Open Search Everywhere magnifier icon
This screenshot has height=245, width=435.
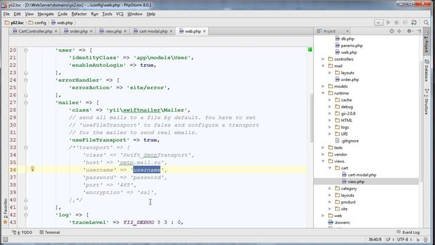(426, 22)
